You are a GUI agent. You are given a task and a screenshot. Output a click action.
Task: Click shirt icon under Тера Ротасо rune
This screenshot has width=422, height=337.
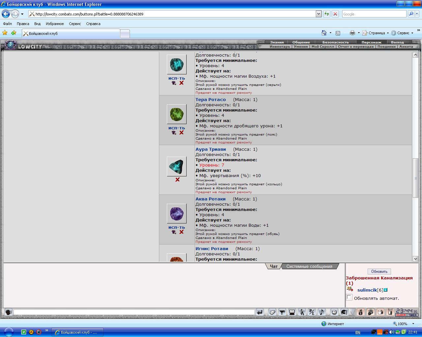click(x=174, y=133)
